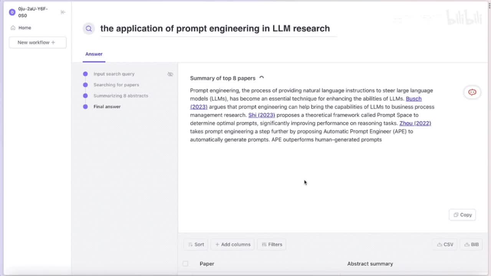Image resolution: width=491 pixels, height=276 pixels.
Task: Open the Sort options
Action: click(x=196, y=244)
